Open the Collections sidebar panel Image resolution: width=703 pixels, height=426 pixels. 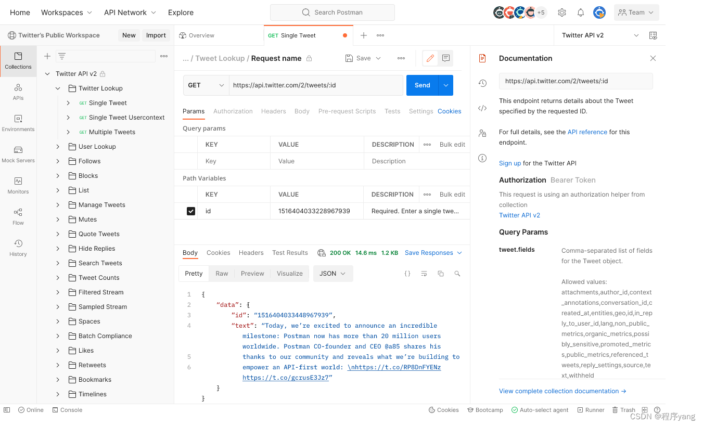pos(18,61)
